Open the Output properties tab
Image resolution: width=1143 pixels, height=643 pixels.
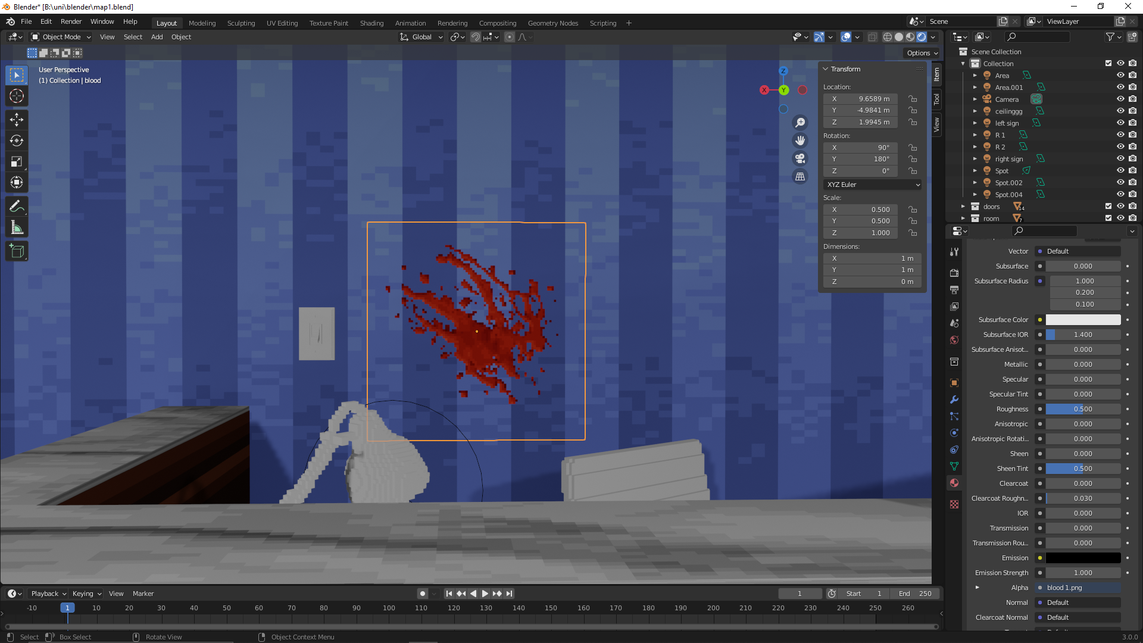pyautogui.click(x=954, y=289)
